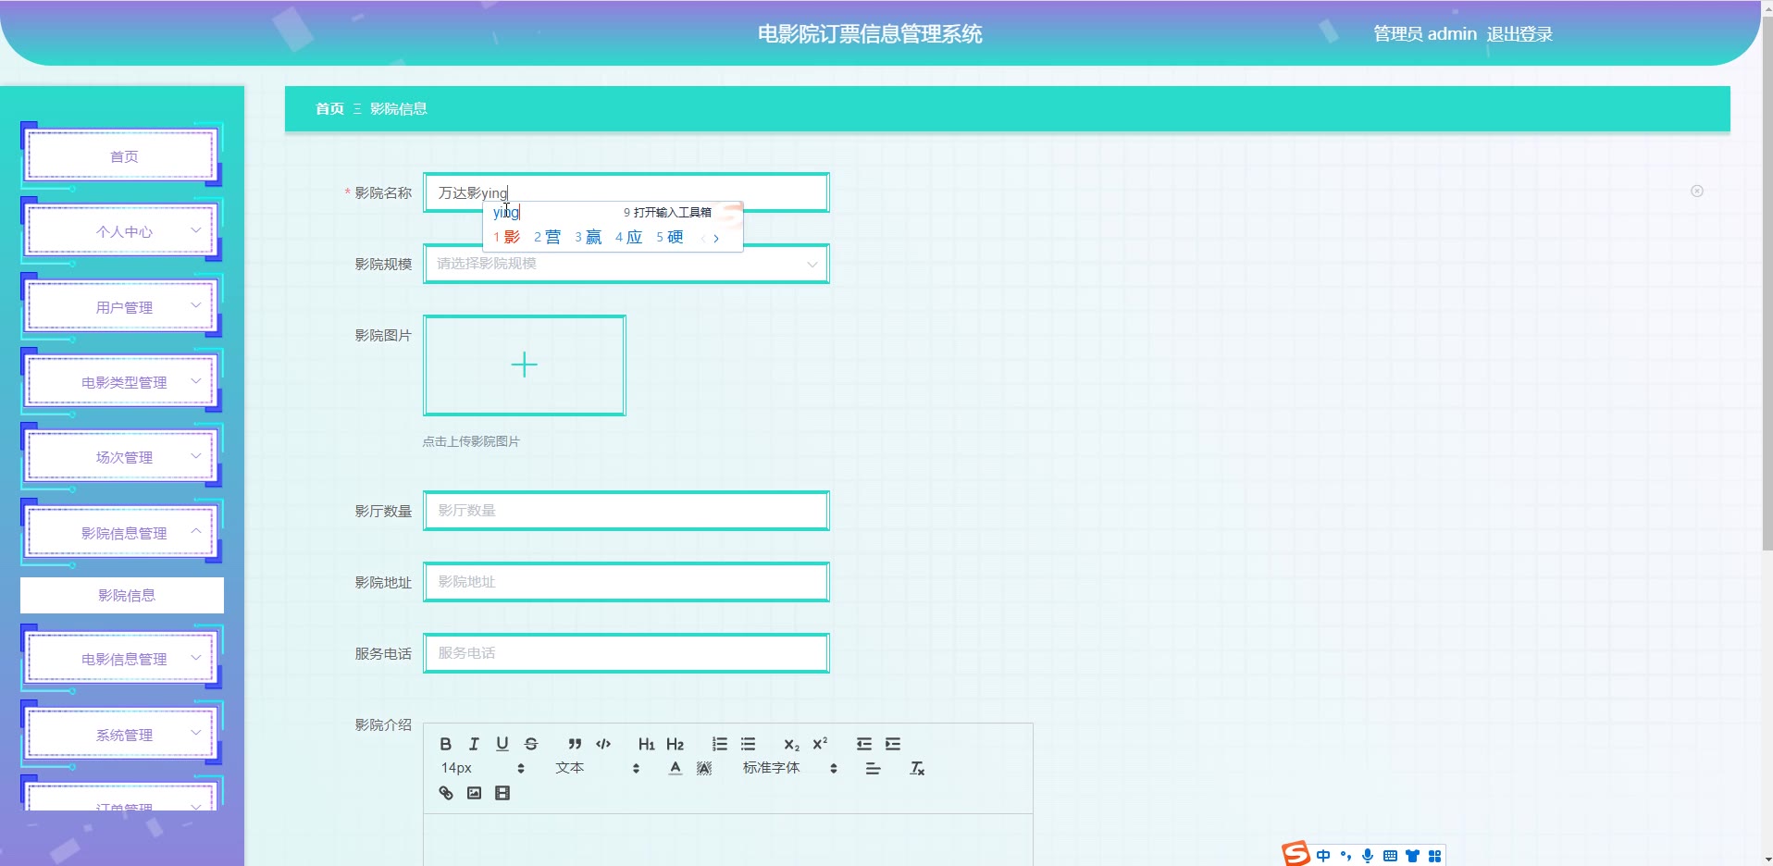Select the 影院信息 submenu item
This screenshot has height=866, width=1773.
pos(122,595)
